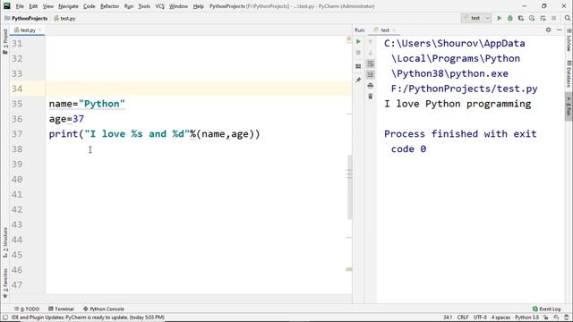The width and height of the screenshot is (573, 322).
Task: Open the Refactor menu
Action: [x=109, y=6]
